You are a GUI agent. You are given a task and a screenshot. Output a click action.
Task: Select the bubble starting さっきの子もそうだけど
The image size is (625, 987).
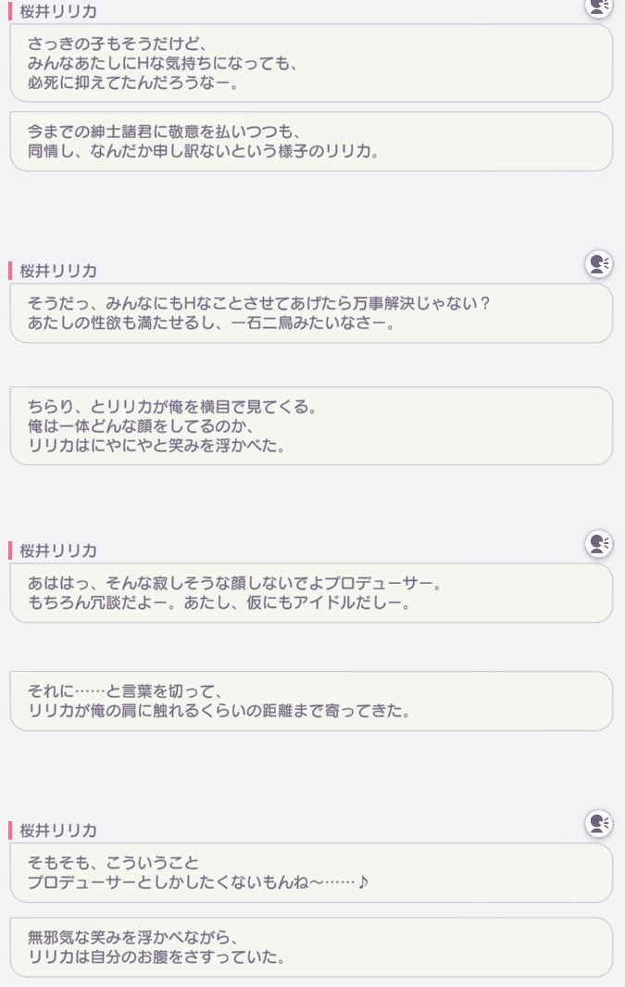(x=311, y=63)
